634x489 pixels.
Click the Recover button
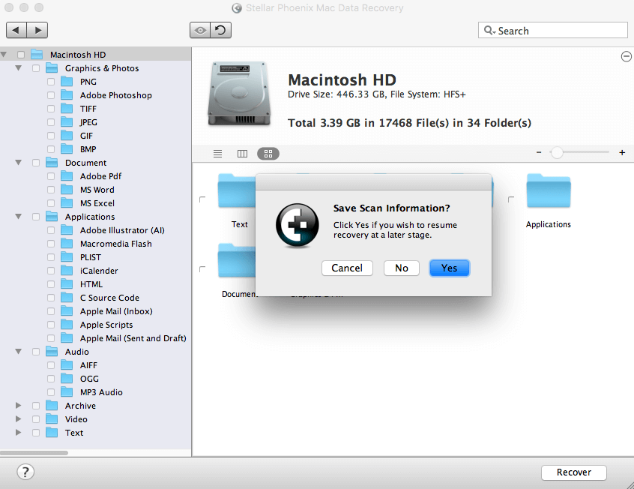tap(574, 472)
